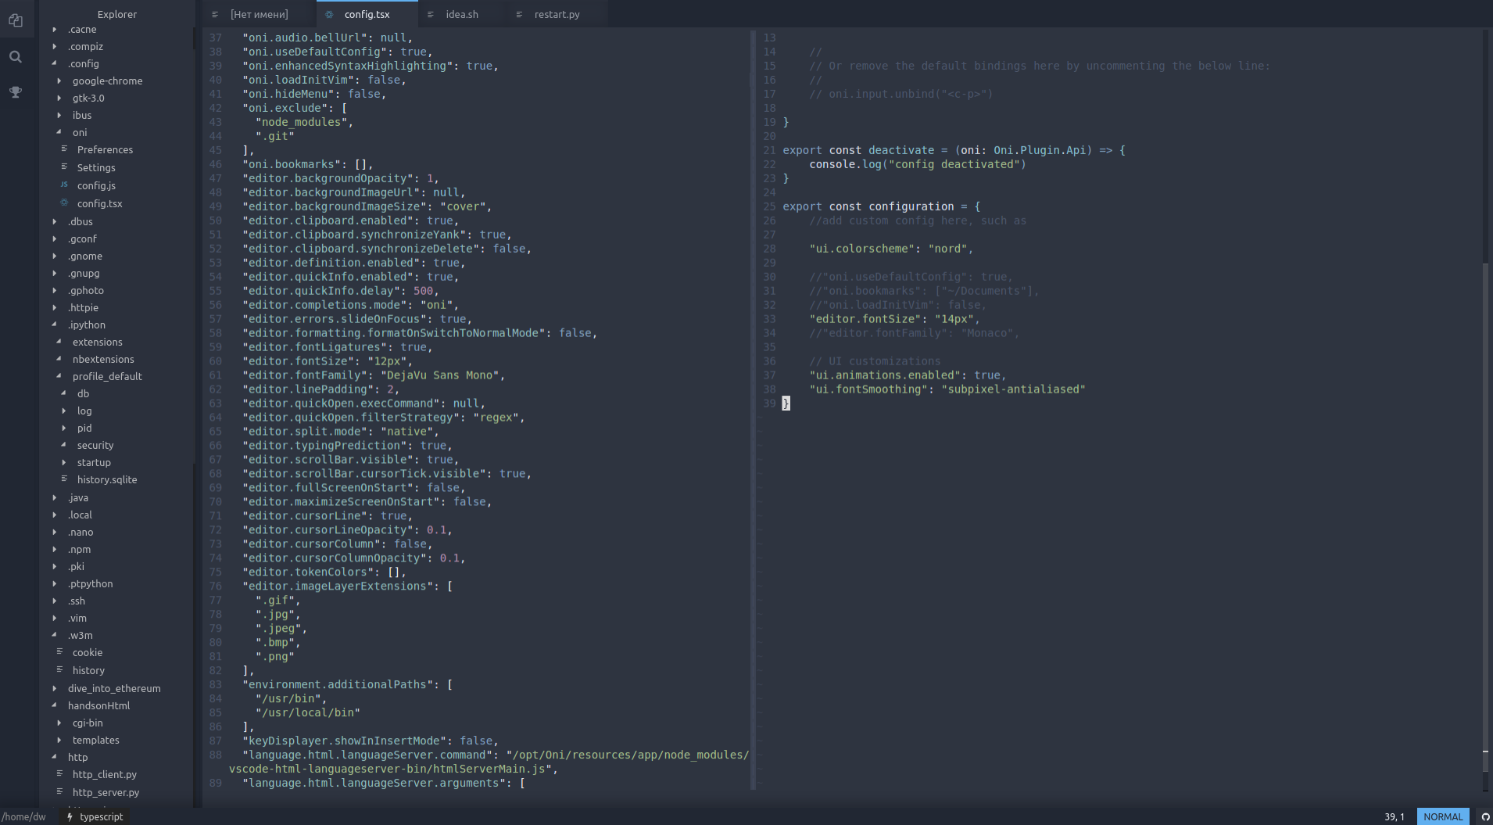Open the restart.py tab

(x=556, y=13)
